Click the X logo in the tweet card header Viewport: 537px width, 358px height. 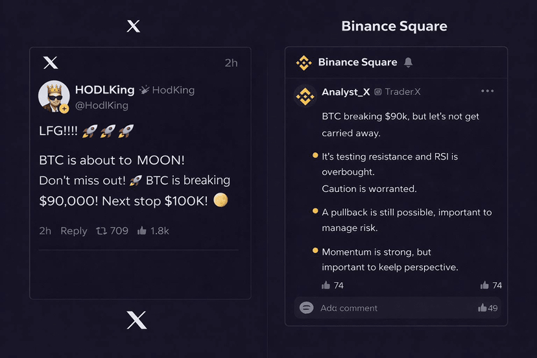(50, 63)
